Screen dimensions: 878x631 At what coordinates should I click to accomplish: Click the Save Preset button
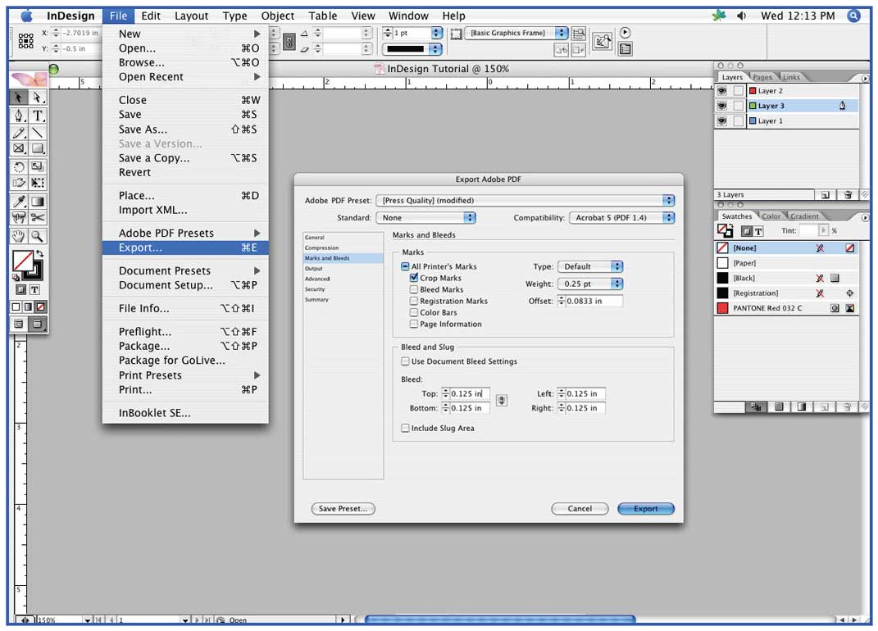[x=343, y=509]
